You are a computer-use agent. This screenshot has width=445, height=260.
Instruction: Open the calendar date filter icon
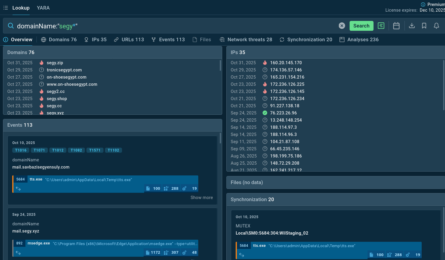(x=396, y=26)
